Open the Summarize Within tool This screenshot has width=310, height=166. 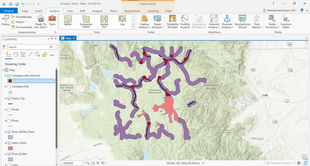86,22
